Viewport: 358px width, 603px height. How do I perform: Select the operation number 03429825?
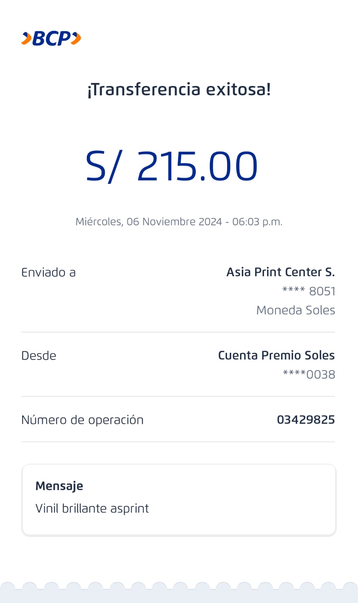pos(306,420)
